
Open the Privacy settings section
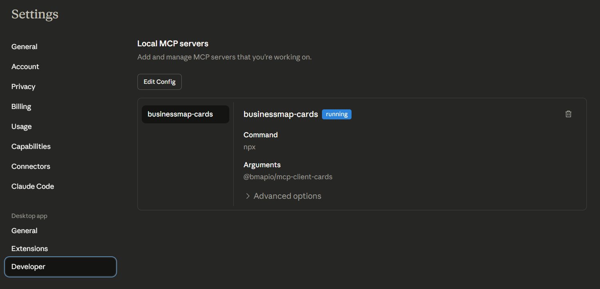[23, 87]
